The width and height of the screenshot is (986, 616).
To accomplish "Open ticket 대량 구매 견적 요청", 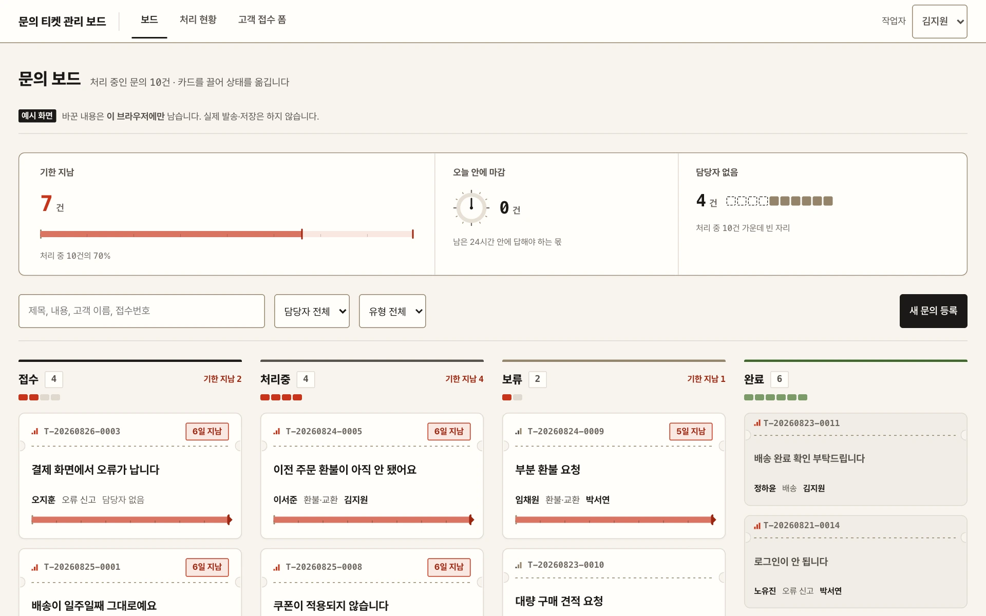I will point(559,601).
